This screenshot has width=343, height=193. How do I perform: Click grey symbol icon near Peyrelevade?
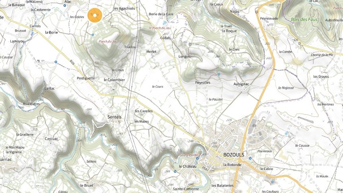pos(257,12)
